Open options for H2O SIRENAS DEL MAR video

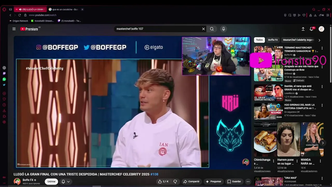[x=322, y=105]
